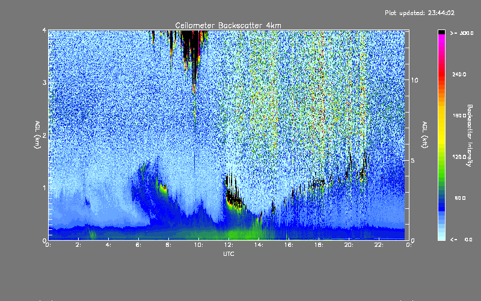The width and height of the screenshot is (481, 301).
Task: Click the 'Backscatter Intensity' colorbar label
Action: click(470, 135)
